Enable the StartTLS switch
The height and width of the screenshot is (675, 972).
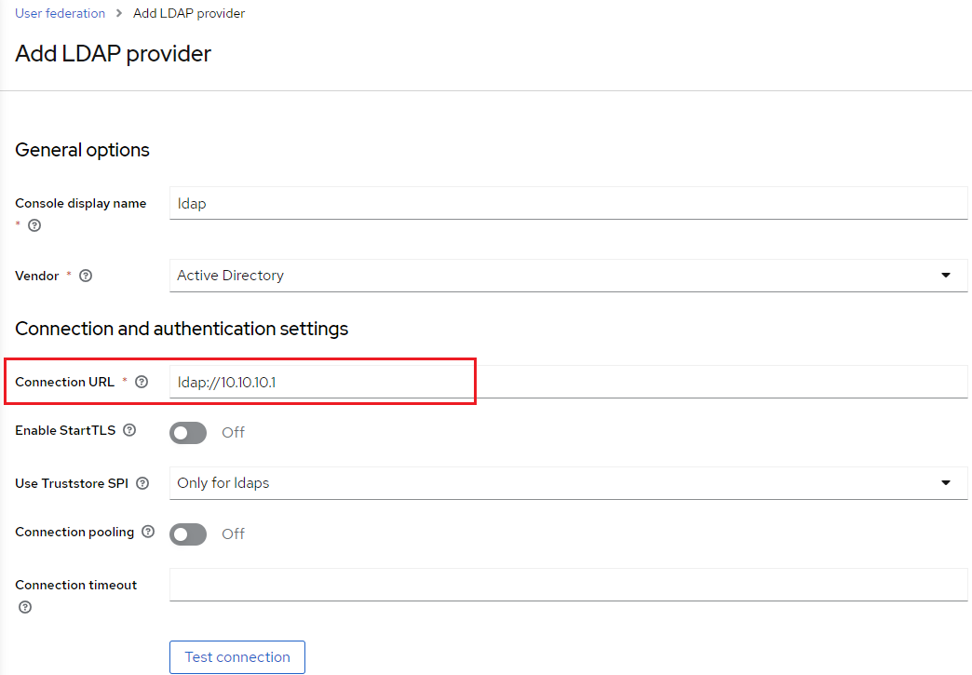tap(188, 432)
